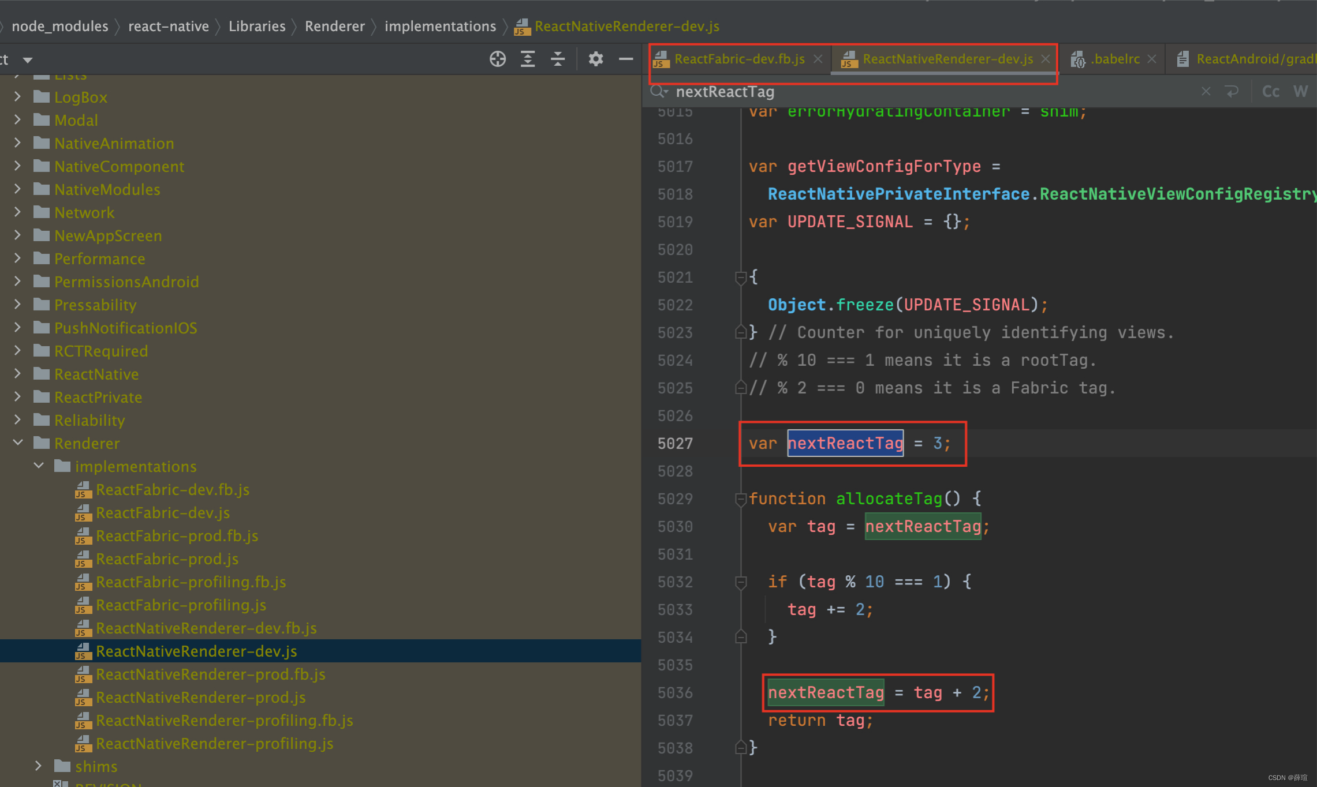Collapse the implementations folder
1317x787 pixels.
[39, 466]
